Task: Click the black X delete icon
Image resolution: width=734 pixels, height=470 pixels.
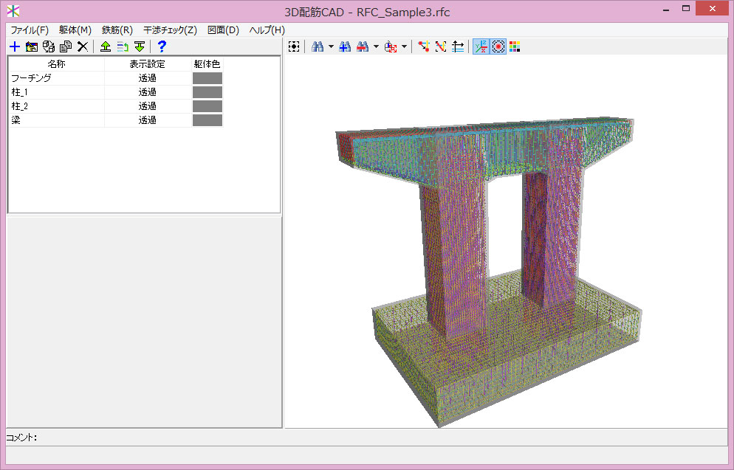Action: [x=83, y=46]
